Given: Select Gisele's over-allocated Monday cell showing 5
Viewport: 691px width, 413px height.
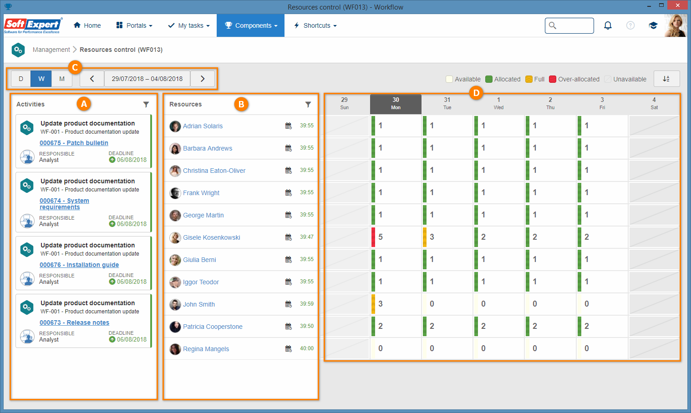Looking at the screenshot, I should click(x=396, y=237).
